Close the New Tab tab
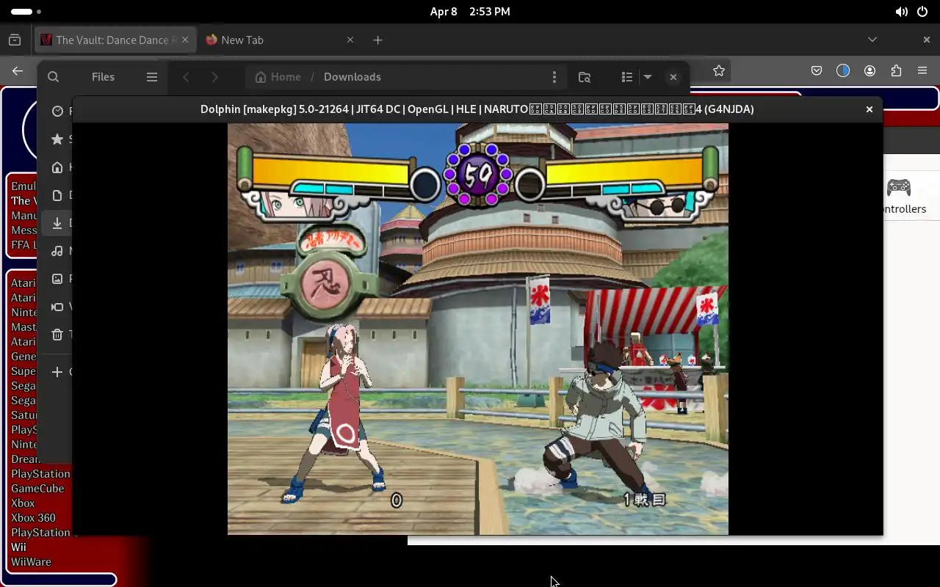The height and width of the screenshot is (587, 940). click(350, 40)
